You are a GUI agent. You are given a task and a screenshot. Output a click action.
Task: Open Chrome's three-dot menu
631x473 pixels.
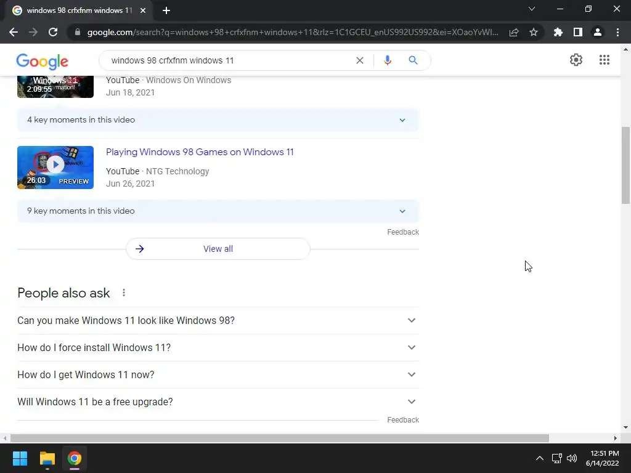617,32
